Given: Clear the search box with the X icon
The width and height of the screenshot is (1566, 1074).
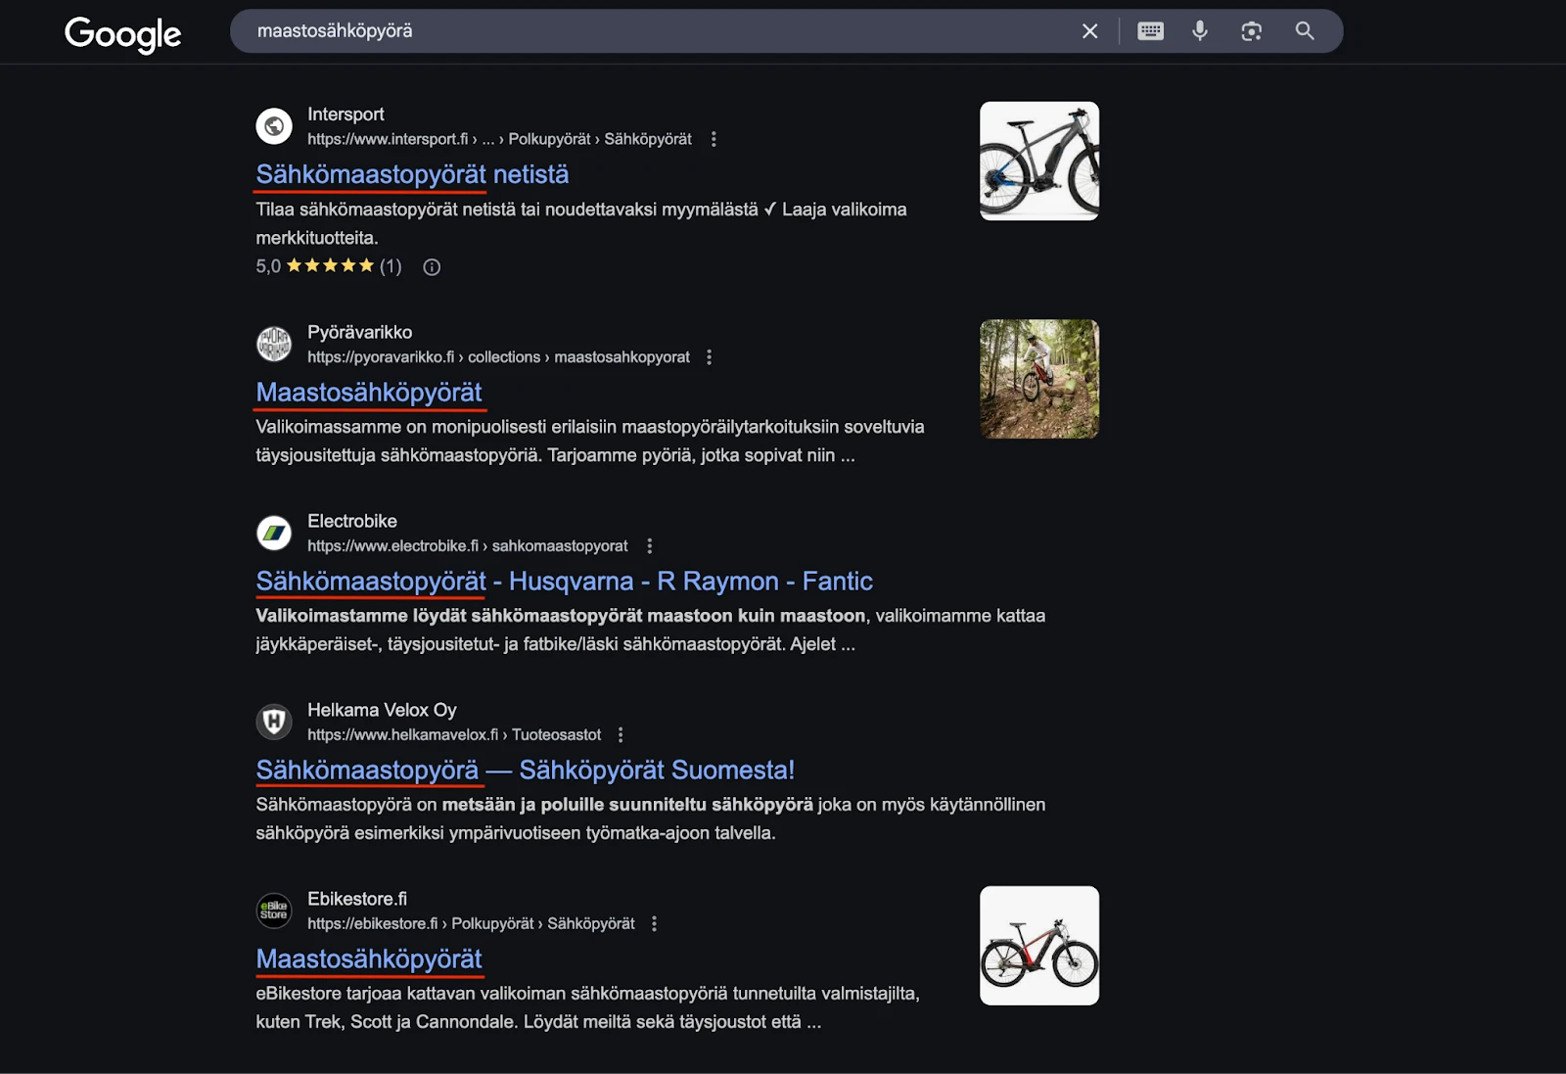Looking at the screenshot, I should click(x=1089, y=31).
